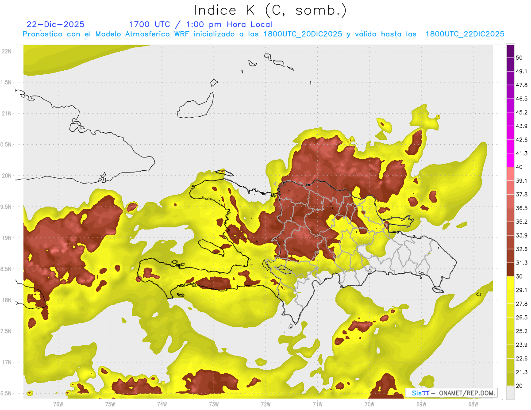Click the '19N' latitude label
Screen dimensions: 531x410
pos(8,238)
